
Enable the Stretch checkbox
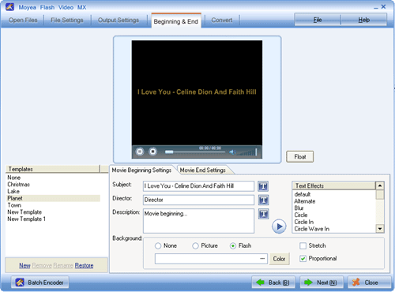303,246
